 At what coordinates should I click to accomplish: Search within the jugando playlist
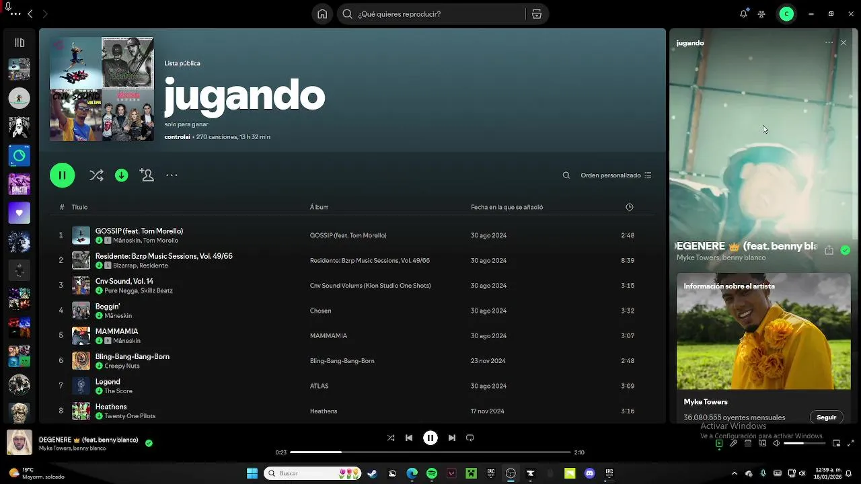[566, 175]
